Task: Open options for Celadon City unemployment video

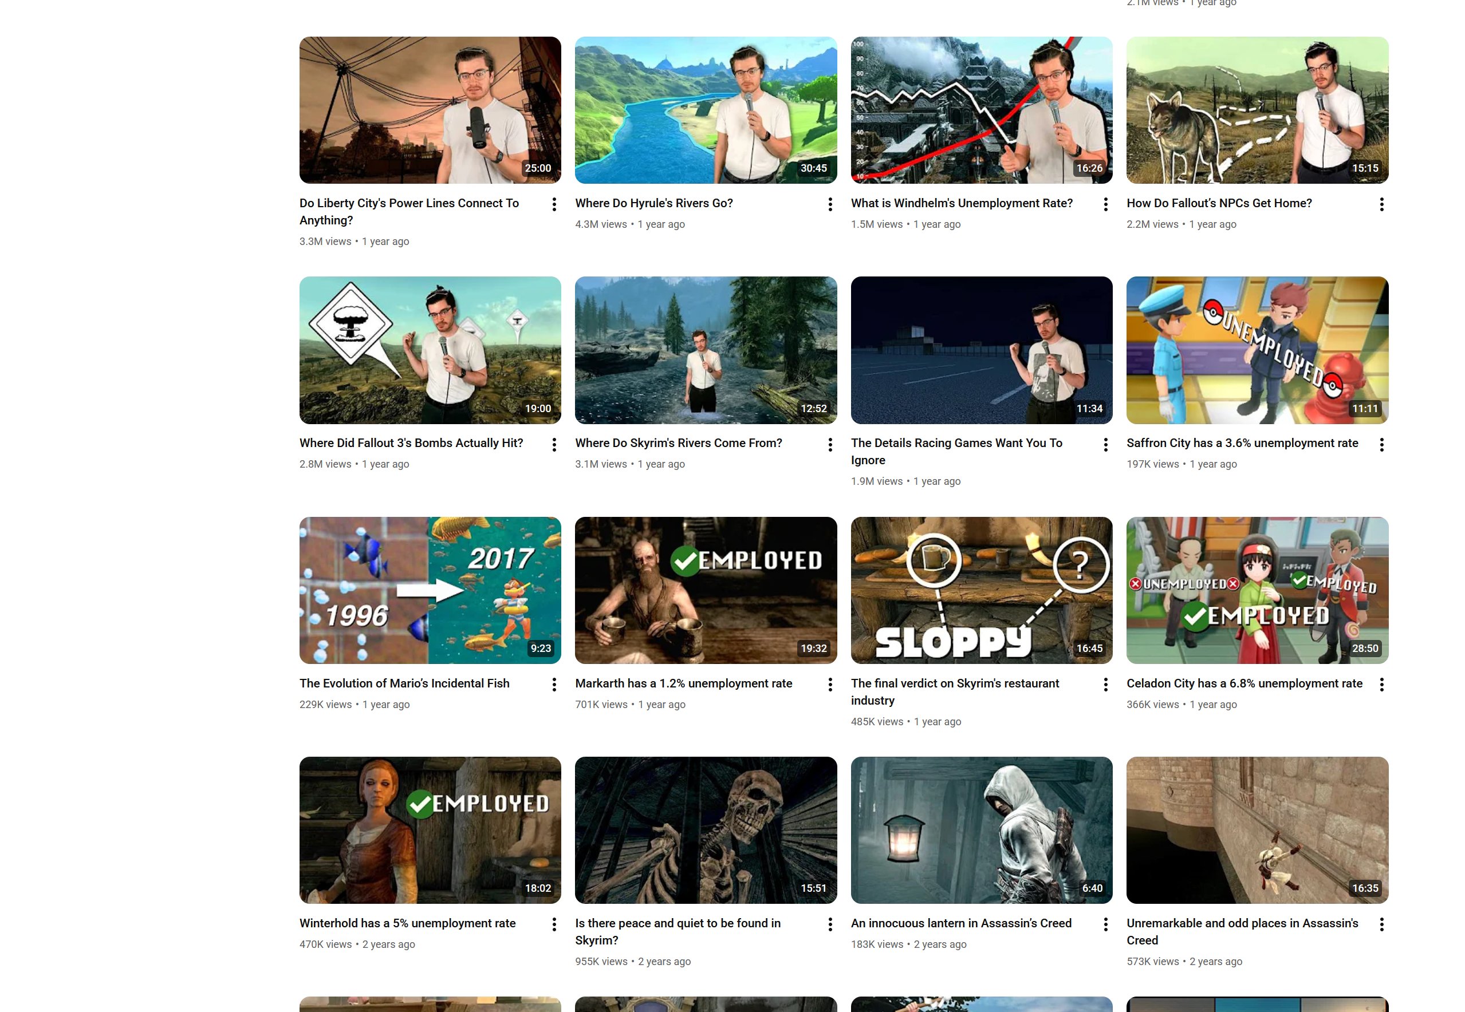Action: 1381,684
